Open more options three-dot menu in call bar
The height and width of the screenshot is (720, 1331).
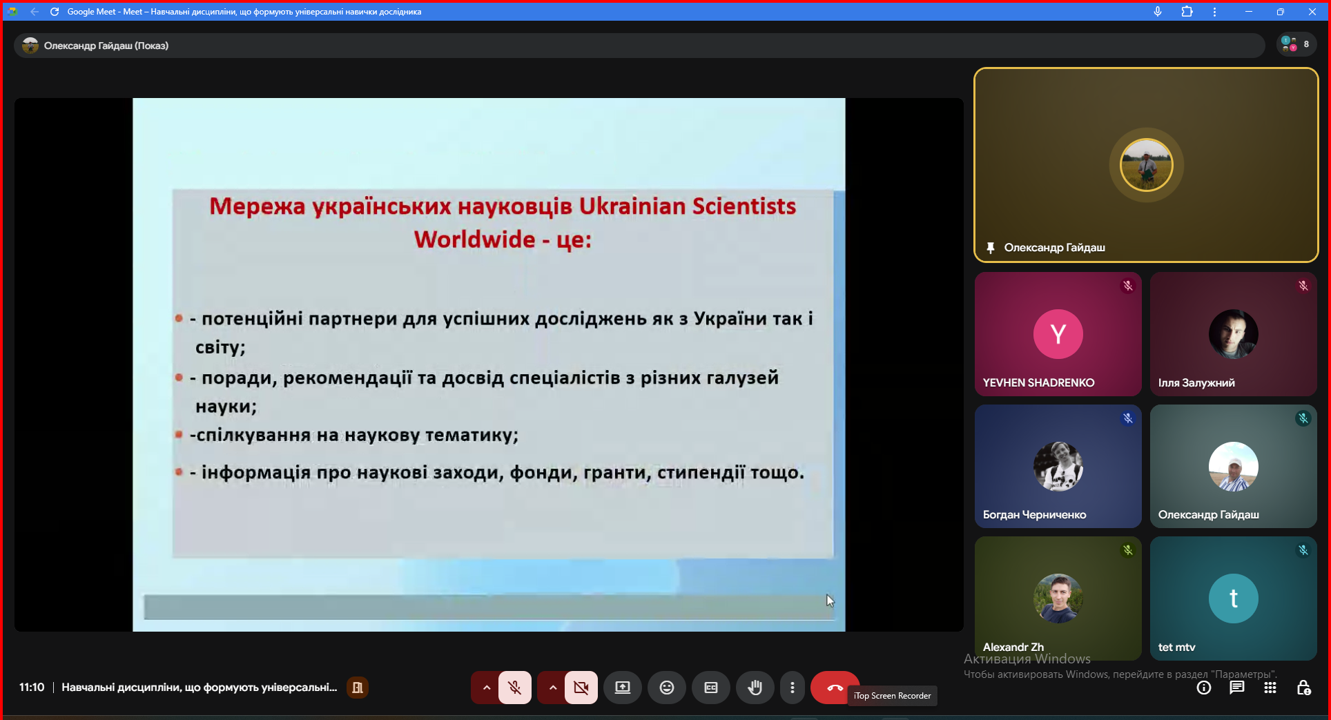click(793, 688)
